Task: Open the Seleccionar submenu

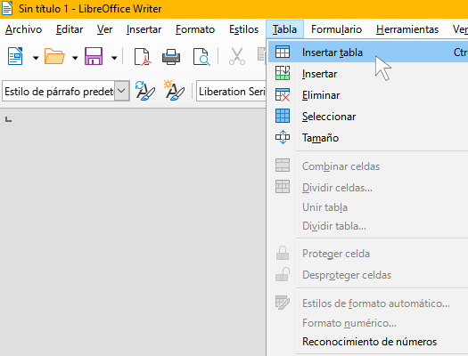Action: point(368,117)
